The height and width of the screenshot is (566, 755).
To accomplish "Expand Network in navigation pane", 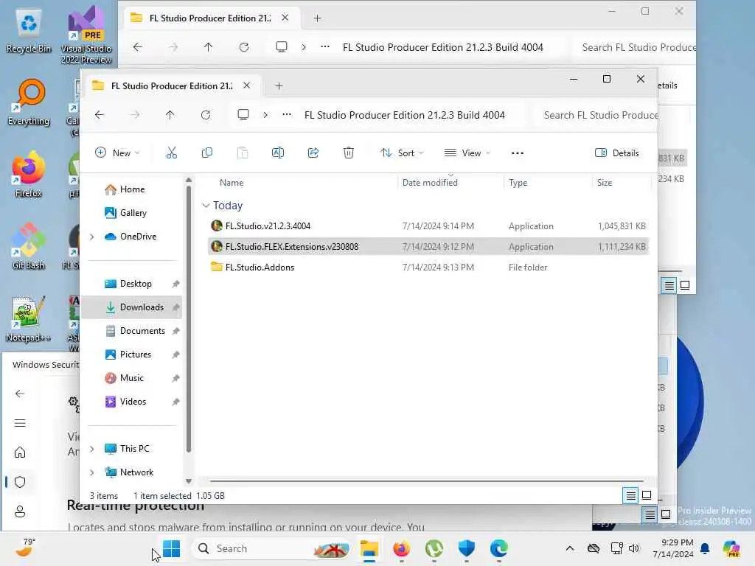I will tap(92, 472).
